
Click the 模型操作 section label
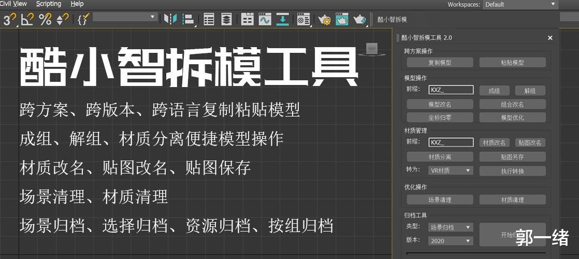[x=416, y=78]
